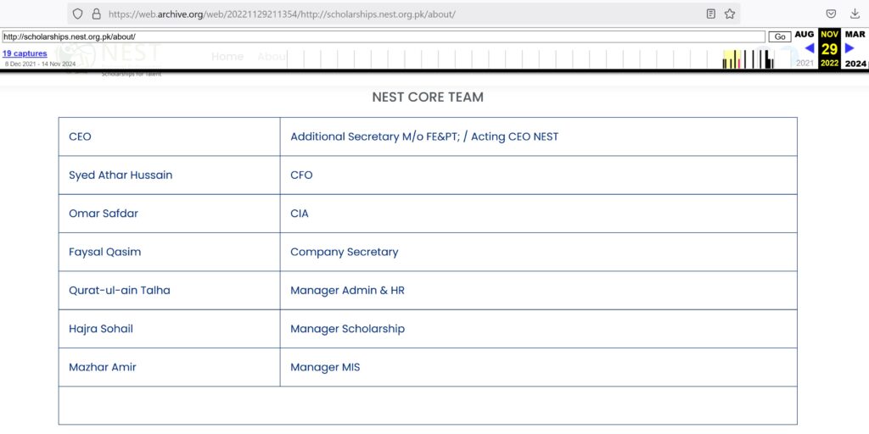The height and width of the screenshot is (434, 869).
Task: Click the padlock site security icon
Action: tap(97, 14)
